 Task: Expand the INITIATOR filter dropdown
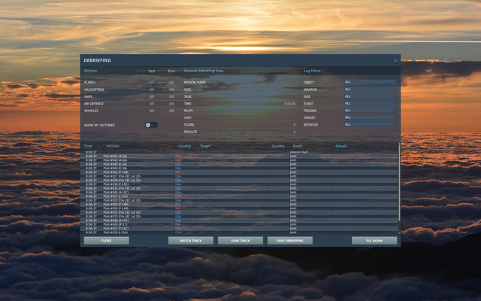tap(371, 124)
